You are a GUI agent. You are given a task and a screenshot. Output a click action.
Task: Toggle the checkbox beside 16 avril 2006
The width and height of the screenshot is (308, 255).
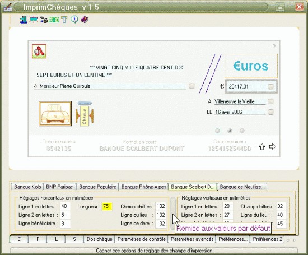click(271, 112)
